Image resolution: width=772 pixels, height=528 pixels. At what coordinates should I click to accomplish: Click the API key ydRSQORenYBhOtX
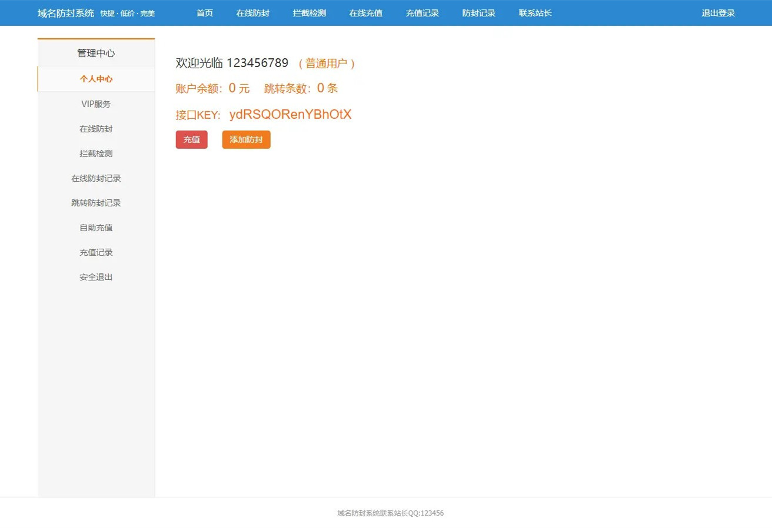point(291,115)
